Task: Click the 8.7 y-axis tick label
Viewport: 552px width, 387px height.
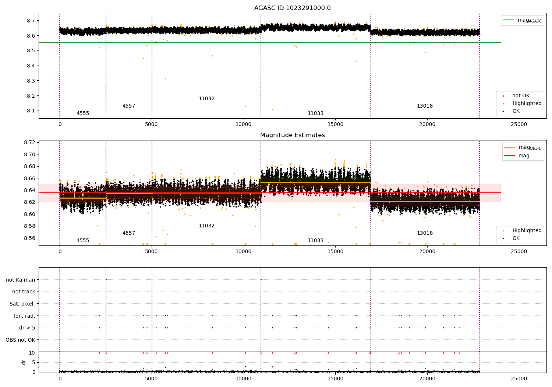Action: (x=30, y=21)
